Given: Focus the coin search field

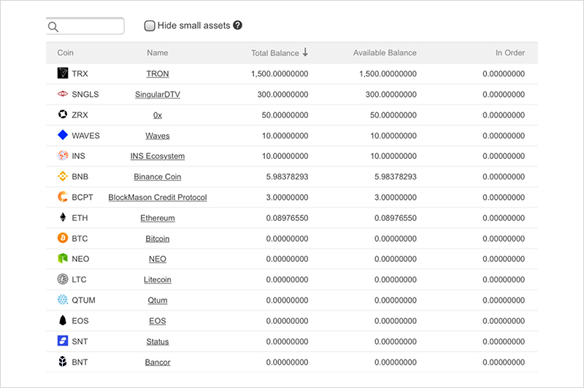Looking at the screenshot, I should [85, 26].
